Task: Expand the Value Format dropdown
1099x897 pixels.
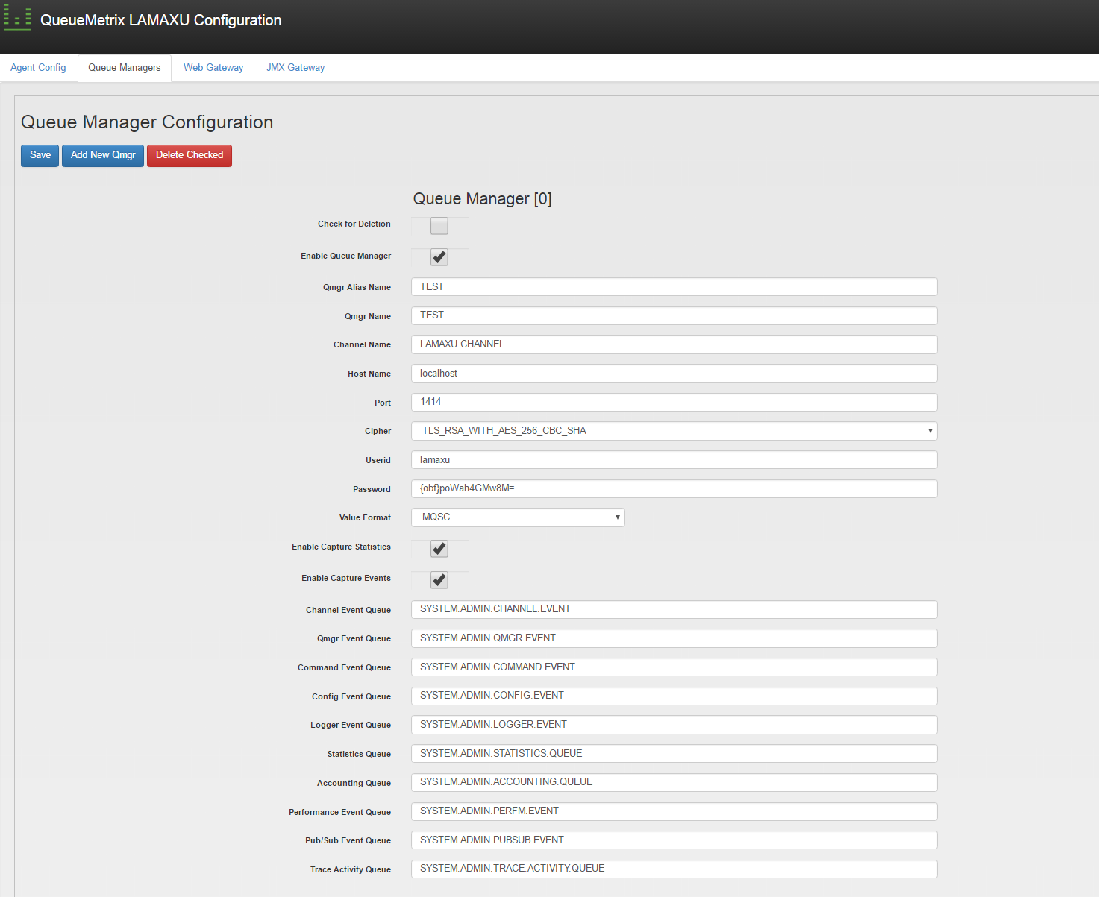Action: (x=518, y=517)
